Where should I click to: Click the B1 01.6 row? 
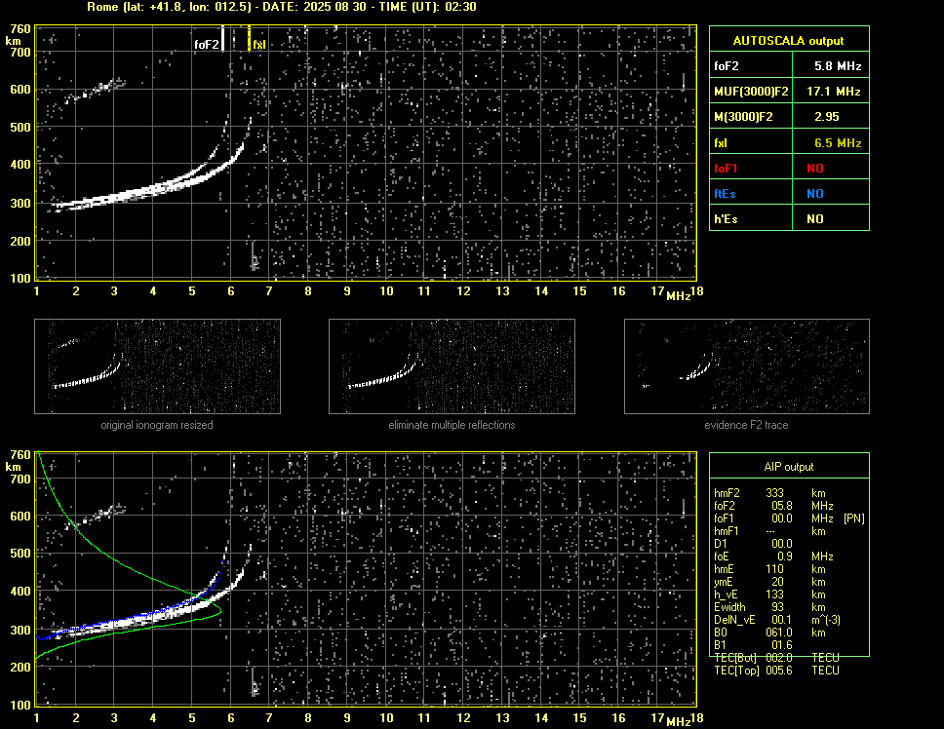pos(753,645)
